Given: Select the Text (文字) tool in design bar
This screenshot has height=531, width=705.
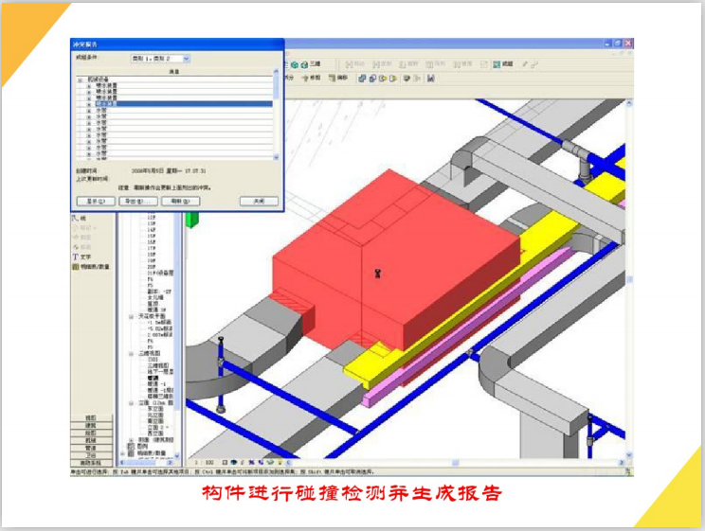Looking at the screenshot, I should [x=76, y=257].
